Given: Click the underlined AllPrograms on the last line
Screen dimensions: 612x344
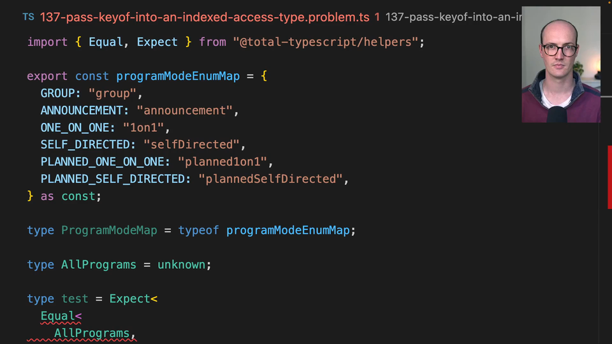Looking at the screenshot, I should point(92,334).
